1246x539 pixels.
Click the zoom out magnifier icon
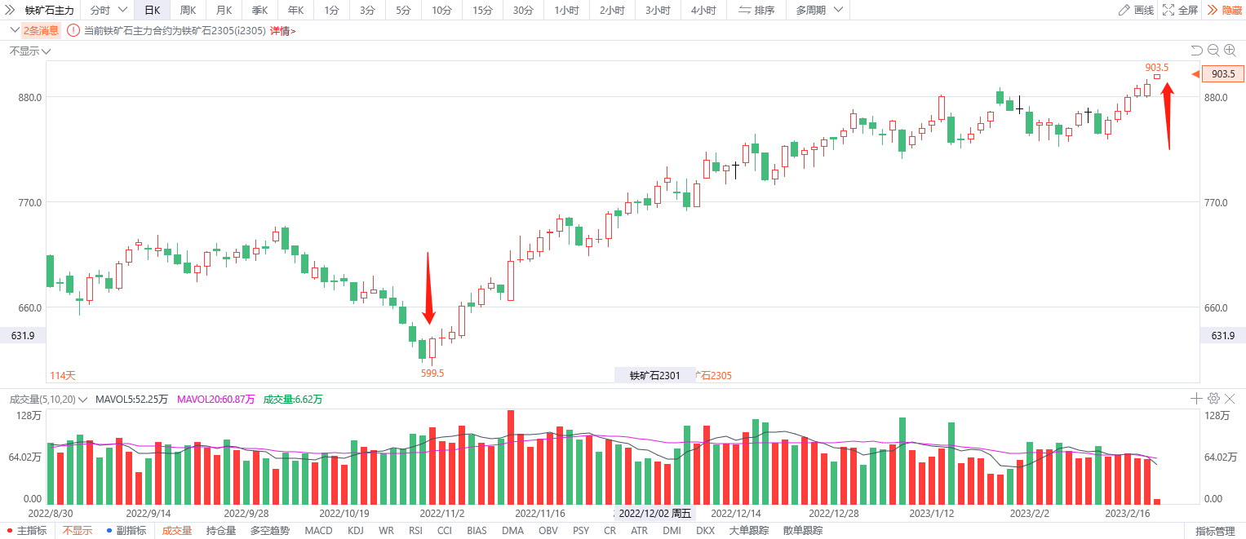1213,51
